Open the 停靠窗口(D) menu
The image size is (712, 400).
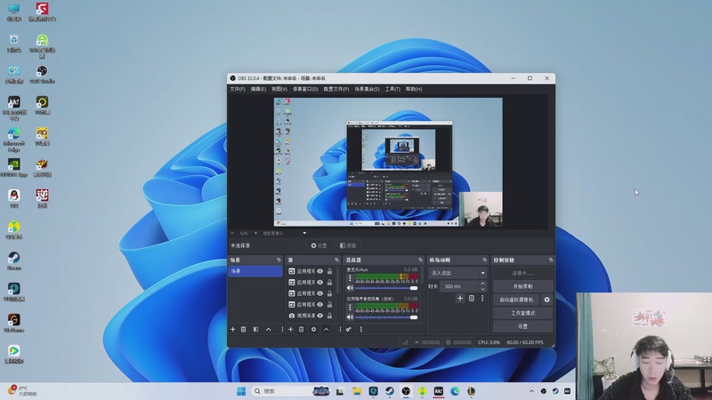point(305,89)
